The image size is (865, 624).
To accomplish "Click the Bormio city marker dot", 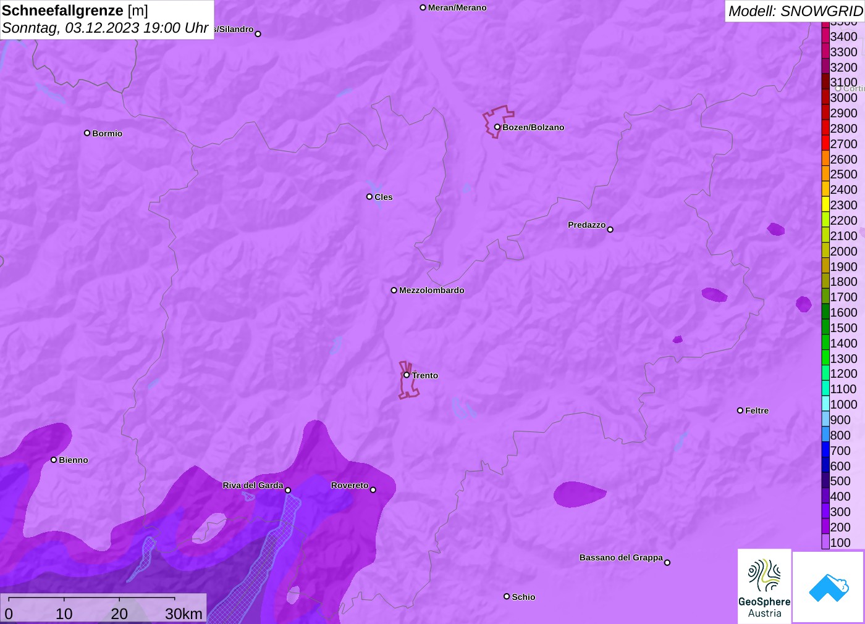I will pyautogui.click(x=87, y=133).
